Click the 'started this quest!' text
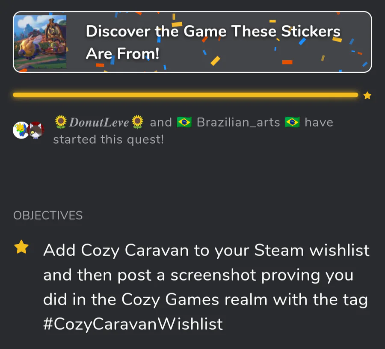Viewport: 385px width, 349px height. pos(108,140)
